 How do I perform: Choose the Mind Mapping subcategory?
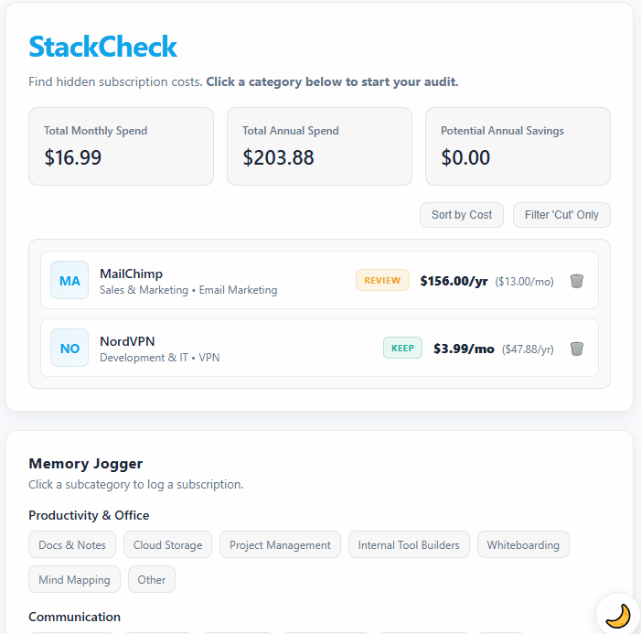tap(74, 580)
